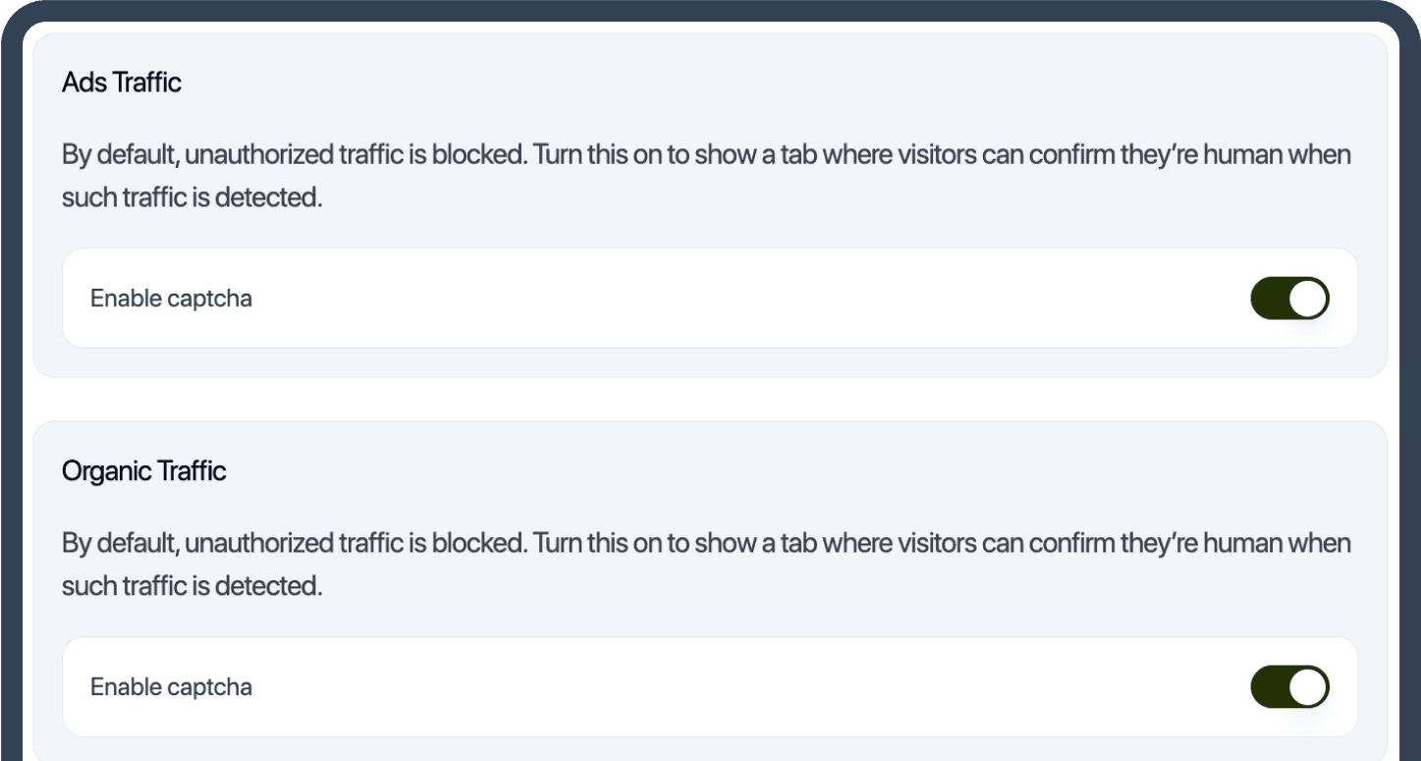Select the Enable captcha label under Organic Traffic
Image resolution: width=1421 pixels, height=761 pixels.
pyautogui.click(x=171, y=687)
